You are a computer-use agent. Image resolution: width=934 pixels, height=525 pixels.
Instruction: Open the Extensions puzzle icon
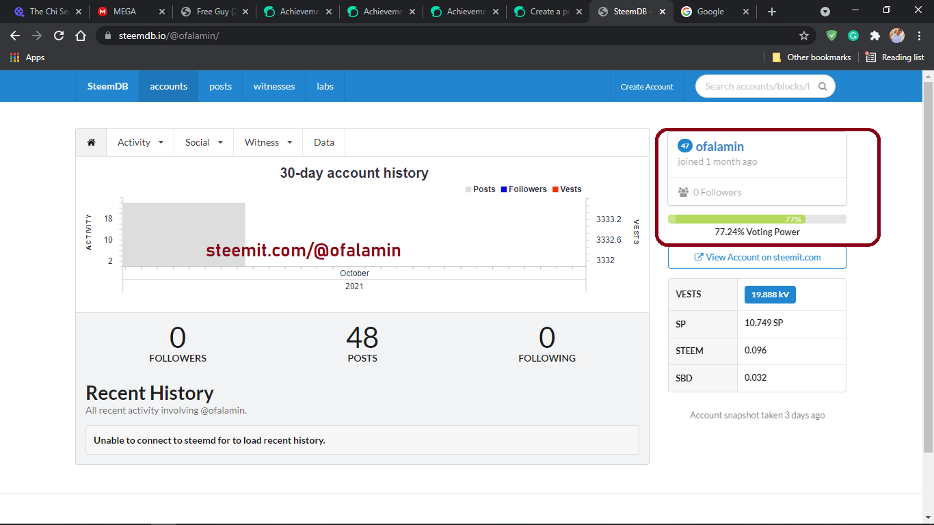pyautogui.click(x=875, y=36)
